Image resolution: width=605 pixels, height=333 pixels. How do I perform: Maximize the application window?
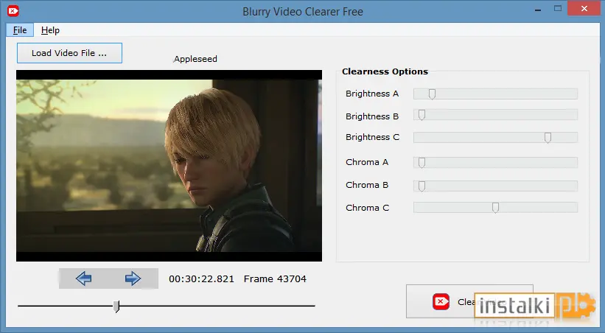point(558,9)
